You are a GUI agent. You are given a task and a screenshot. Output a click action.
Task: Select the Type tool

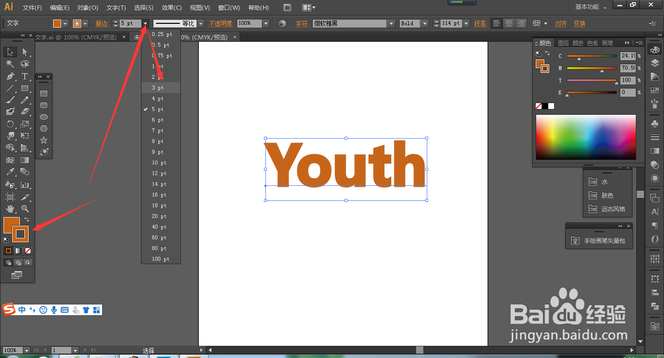coord(25,76)
